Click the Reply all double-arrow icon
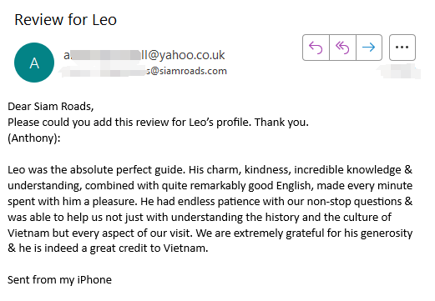This screenshot has width=435, height=301. coord(342,48)
